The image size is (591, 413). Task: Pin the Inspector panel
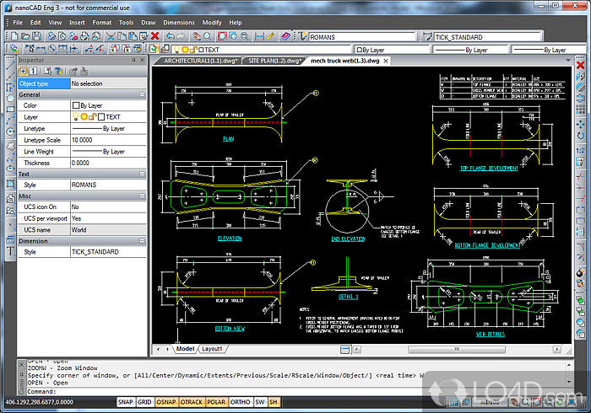[x=133, y=60]
